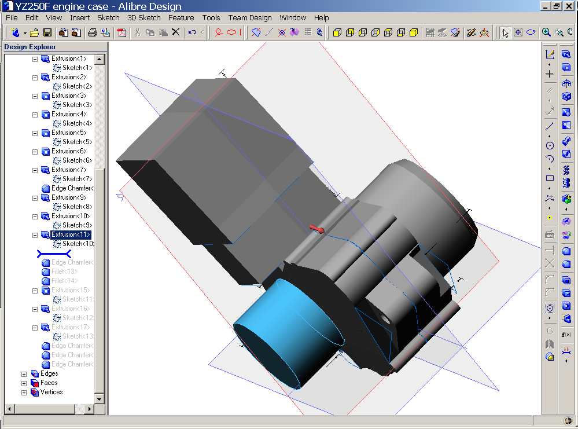Click the blue rollback bar in the tree
578x429 pixels.
(54, 254)
